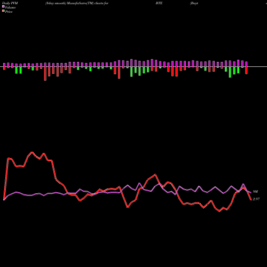Click the 9M volume value label

point(255,192)
